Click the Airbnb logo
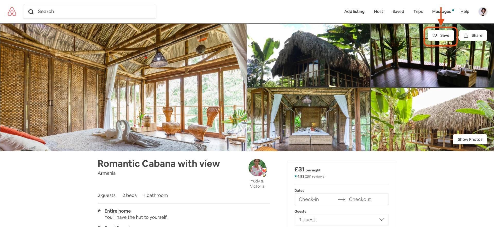This screenshot has width=494, height=227. pyautogui.click(x=12, y=11)
